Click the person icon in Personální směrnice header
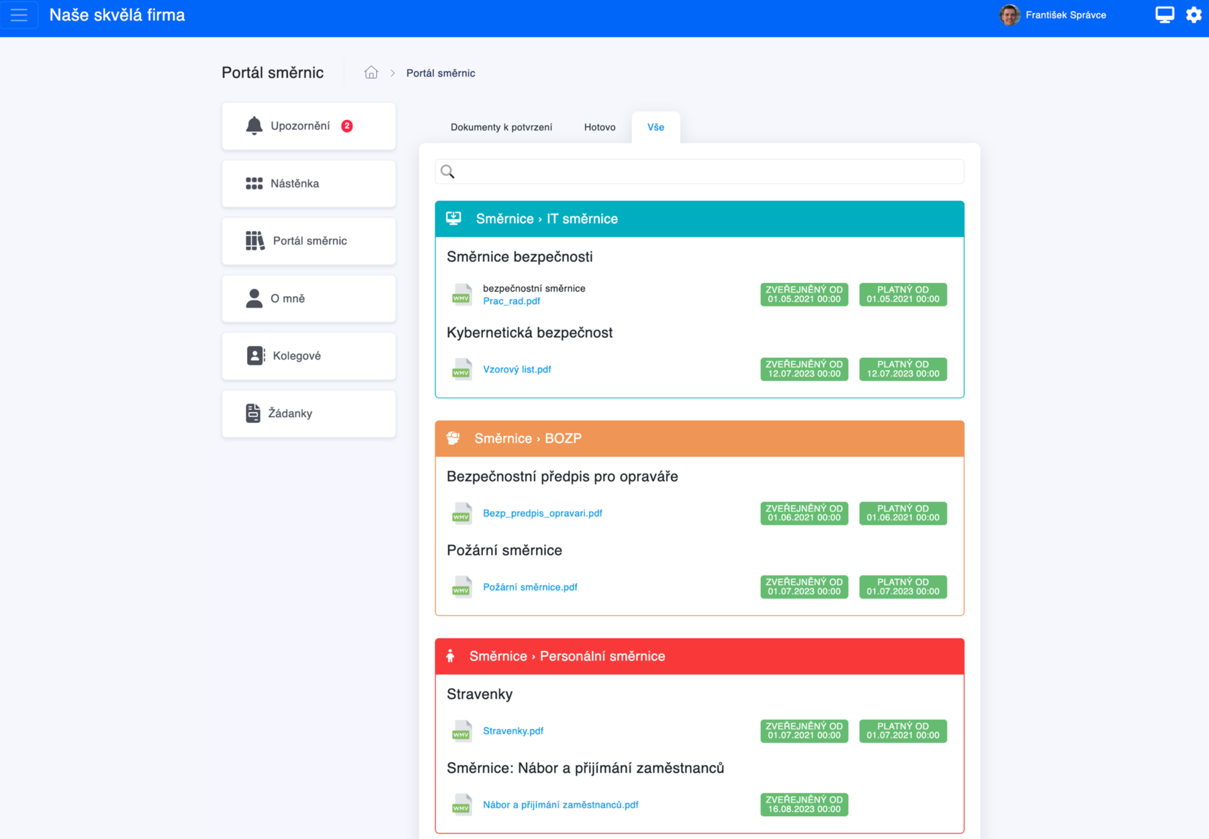Screen dimensions: 1209x839 451,656
